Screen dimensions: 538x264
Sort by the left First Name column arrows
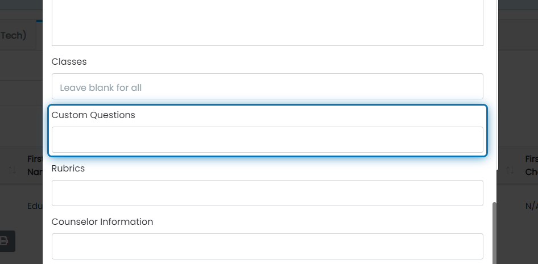click(x=13, y=170)
